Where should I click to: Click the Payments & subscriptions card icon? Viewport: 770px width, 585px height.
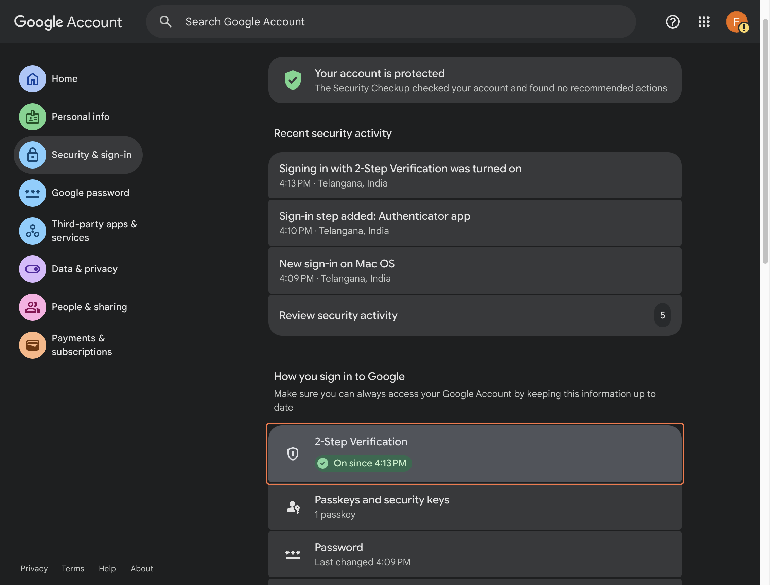(32, 345)
